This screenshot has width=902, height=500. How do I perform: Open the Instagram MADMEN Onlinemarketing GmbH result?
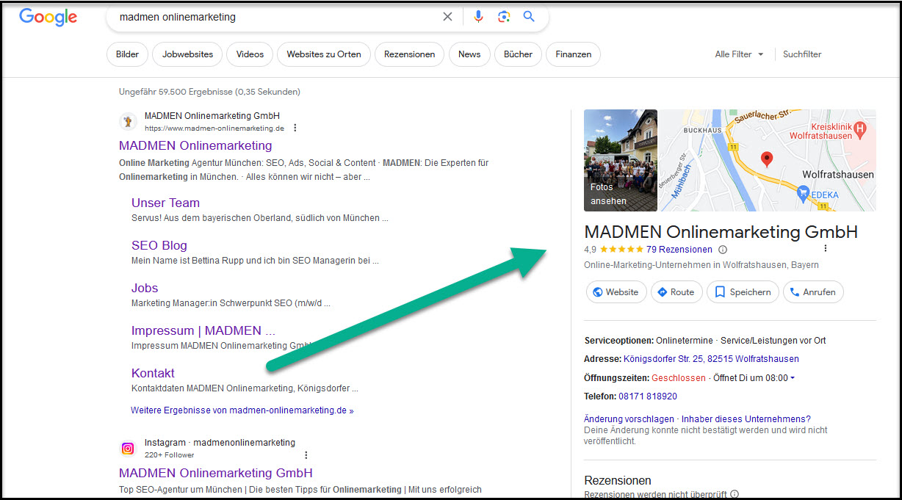(216, 473)
